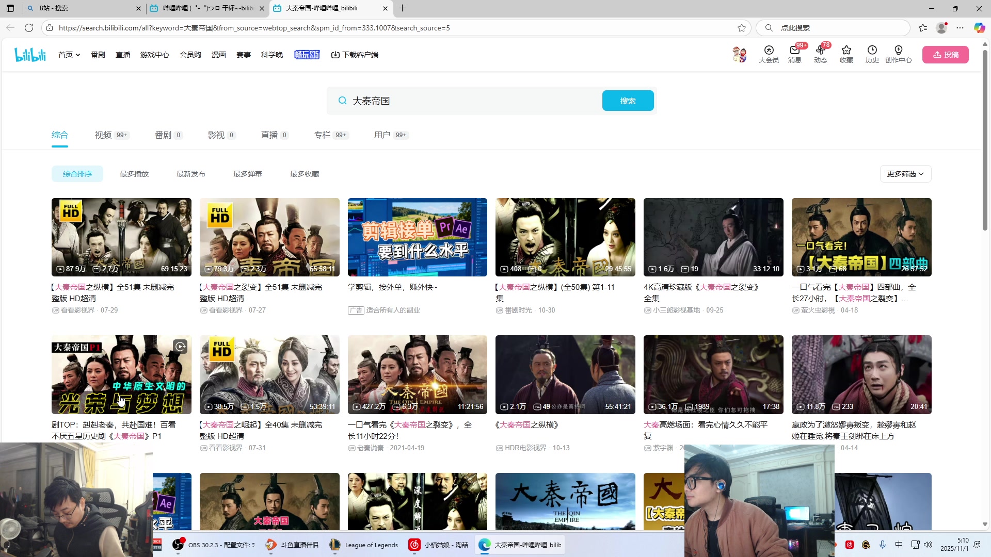The image size is (991, 557).
Task: Open the 更多筛选 filter dropdown
Action: [x=905, y=174]
